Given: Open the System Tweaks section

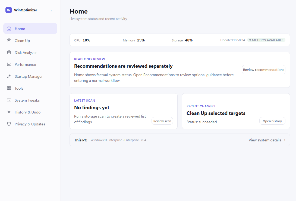Looking at the screenshot, I should tap(30, 100).
